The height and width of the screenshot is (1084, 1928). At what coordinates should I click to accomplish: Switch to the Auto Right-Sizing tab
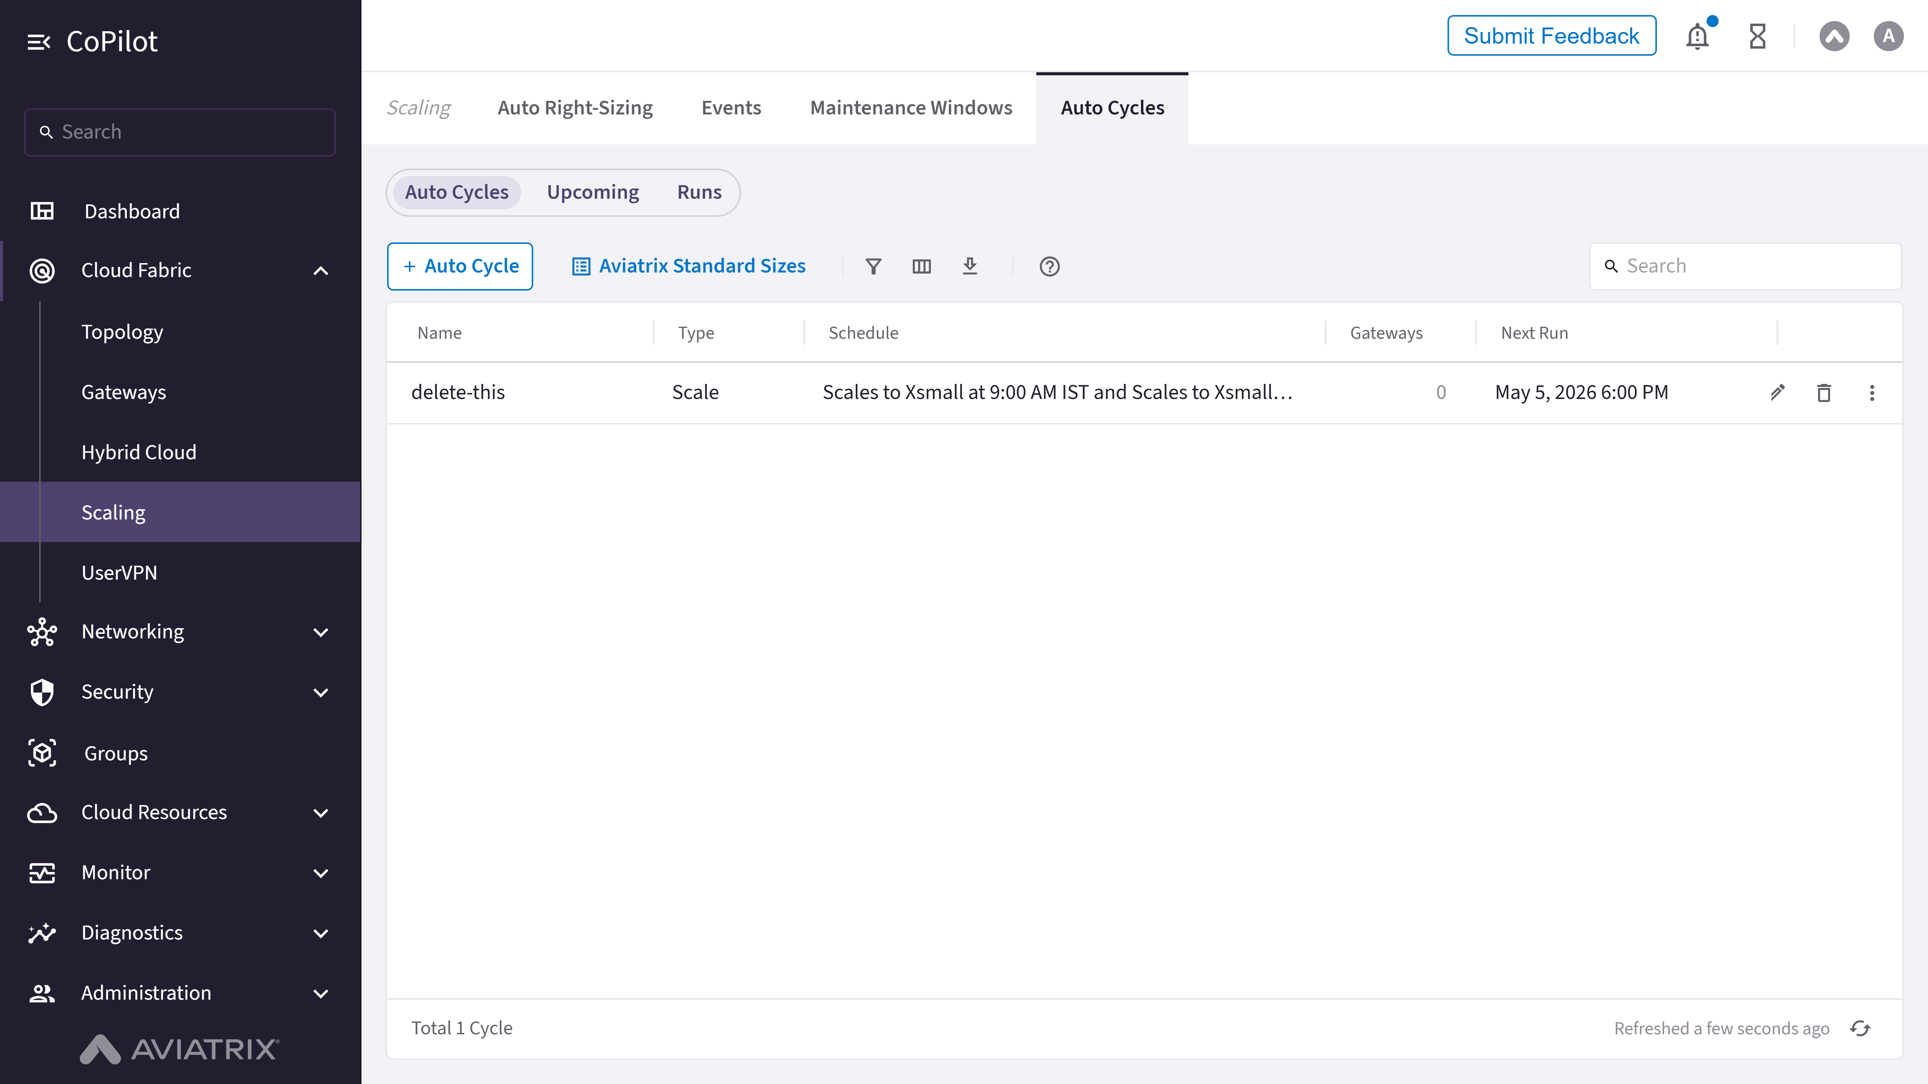[575, 108]
